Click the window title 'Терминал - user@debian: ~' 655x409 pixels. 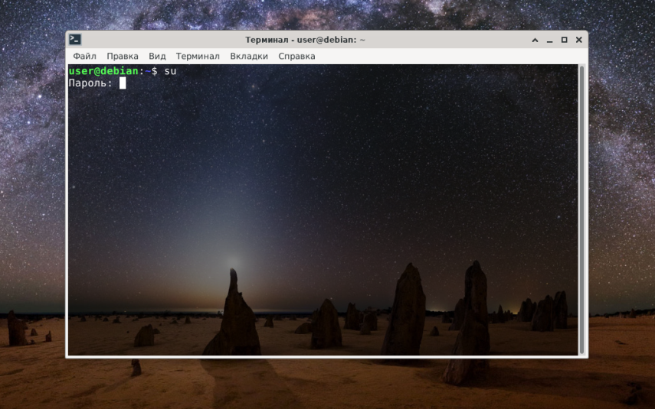point(305,40)
